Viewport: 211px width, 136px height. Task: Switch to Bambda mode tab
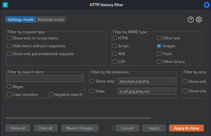(x=51, y=20)
